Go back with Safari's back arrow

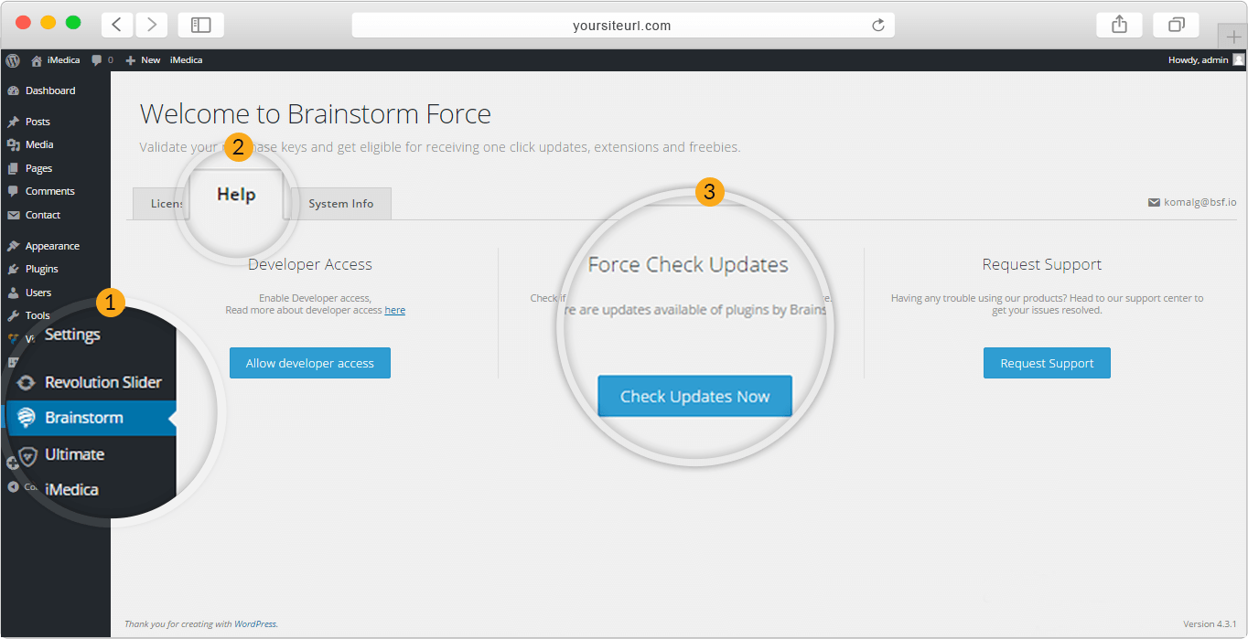(118, 25)
